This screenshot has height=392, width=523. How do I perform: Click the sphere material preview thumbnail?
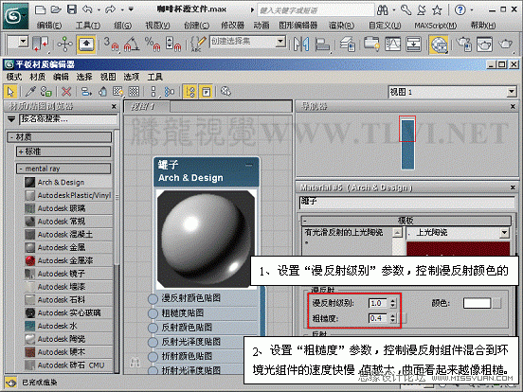click(x=207, y=240)
